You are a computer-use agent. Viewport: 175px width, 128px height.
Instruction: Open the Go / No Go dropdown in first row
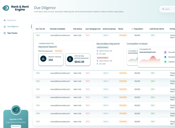[x=38, y=35]
